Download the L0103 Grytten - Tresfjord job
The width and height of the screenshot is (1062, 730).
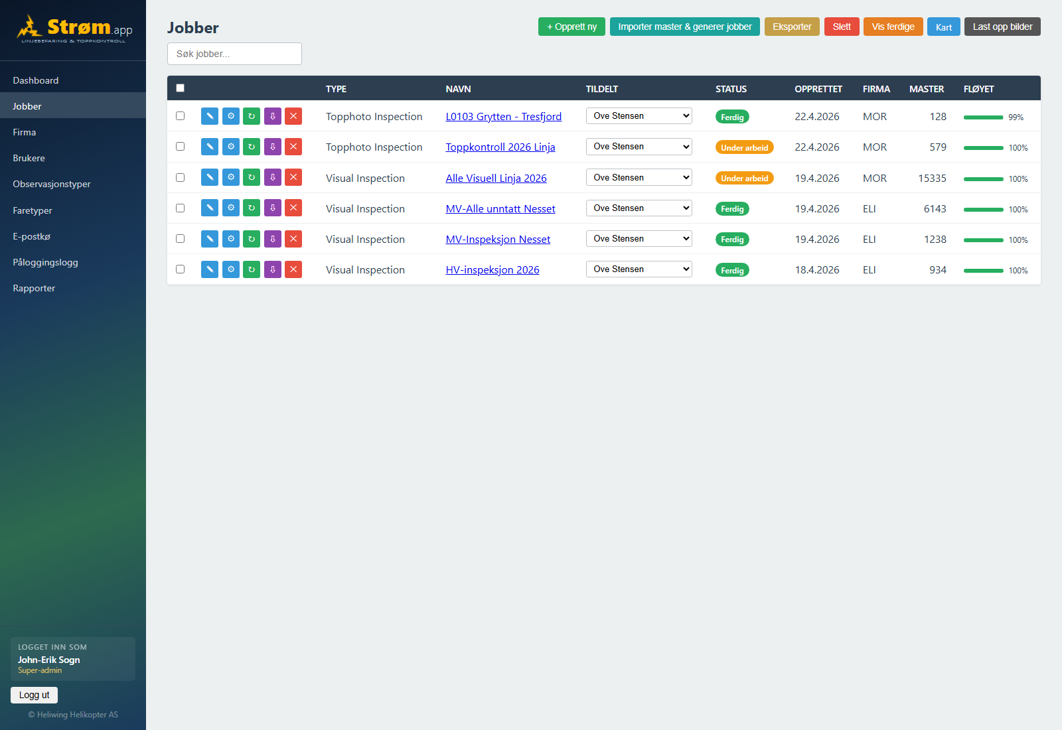[273, 116]
